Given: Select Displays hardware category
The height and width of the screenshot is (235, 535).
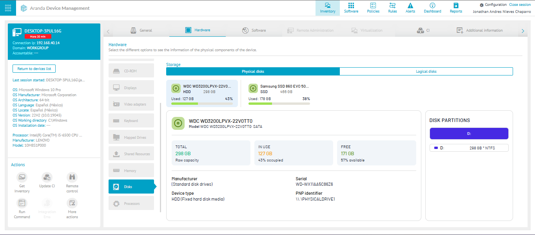Looking at the screenshot, I should tap(131, 88).
